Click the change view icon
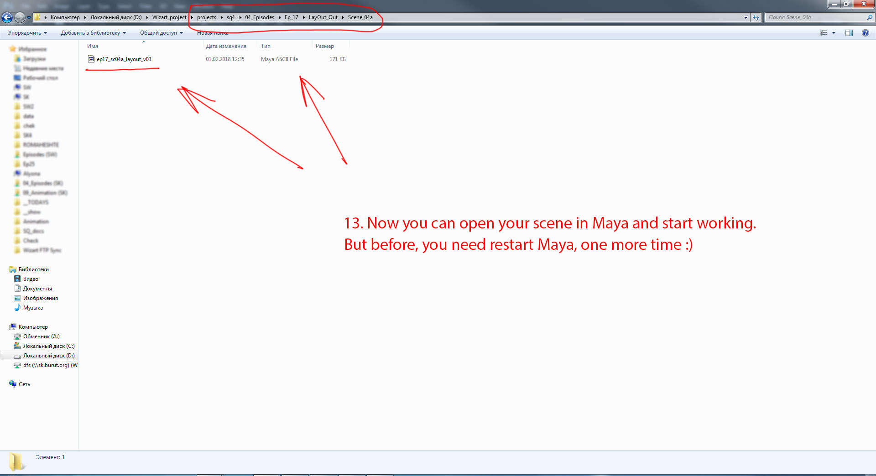The height and width of the screenshot is (476, 876). (824, 33)
